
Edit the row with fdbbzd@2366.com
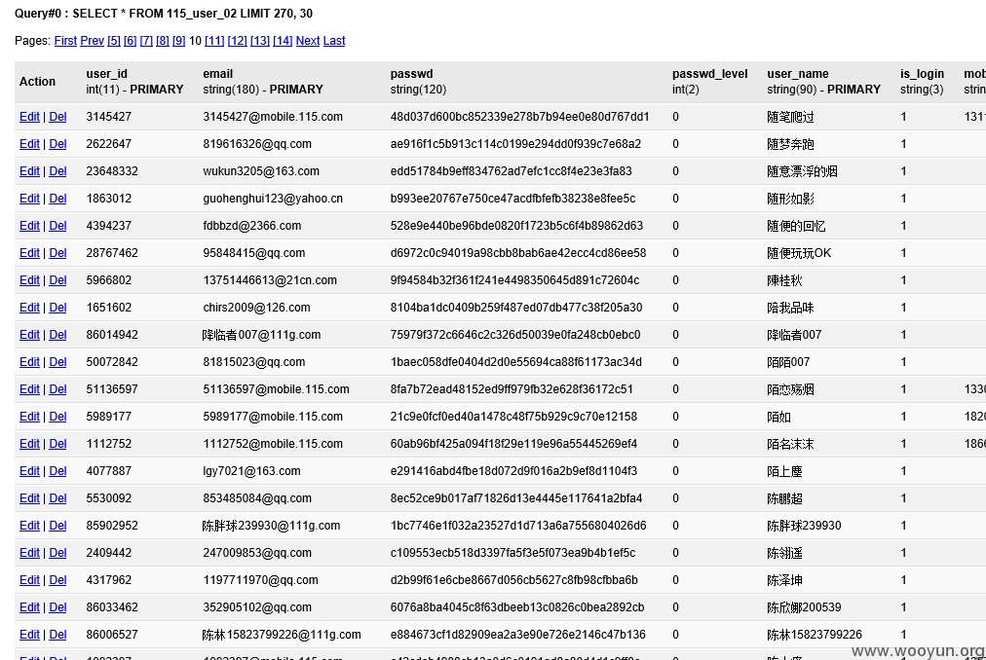click(29, 226)
